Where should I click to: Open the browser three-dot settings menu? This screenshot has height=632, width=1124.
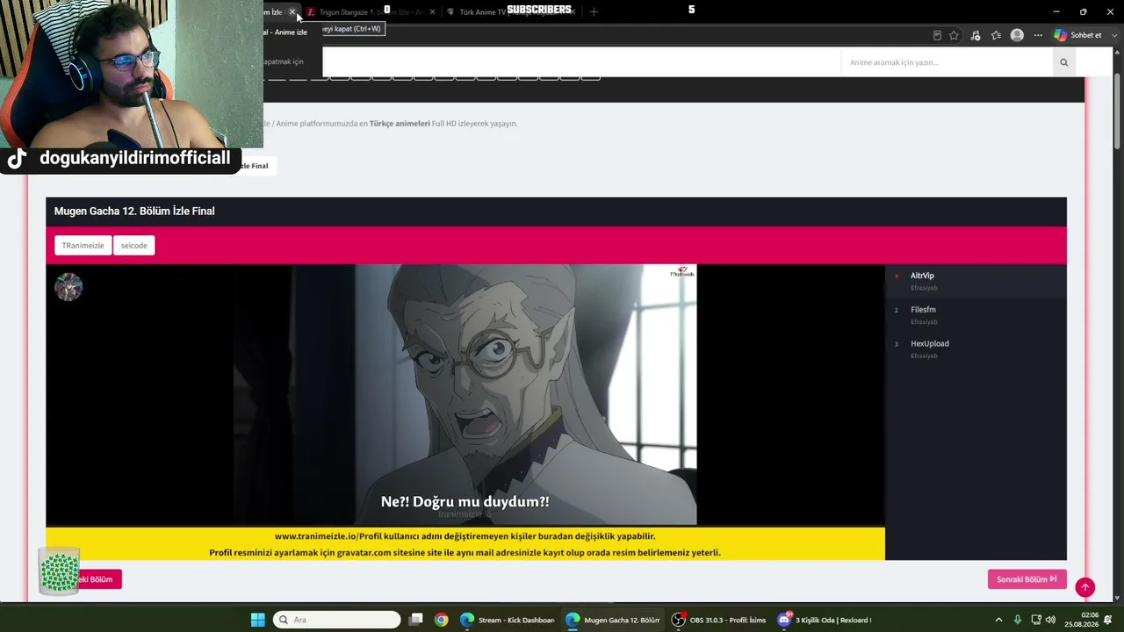click(1038, 35)
